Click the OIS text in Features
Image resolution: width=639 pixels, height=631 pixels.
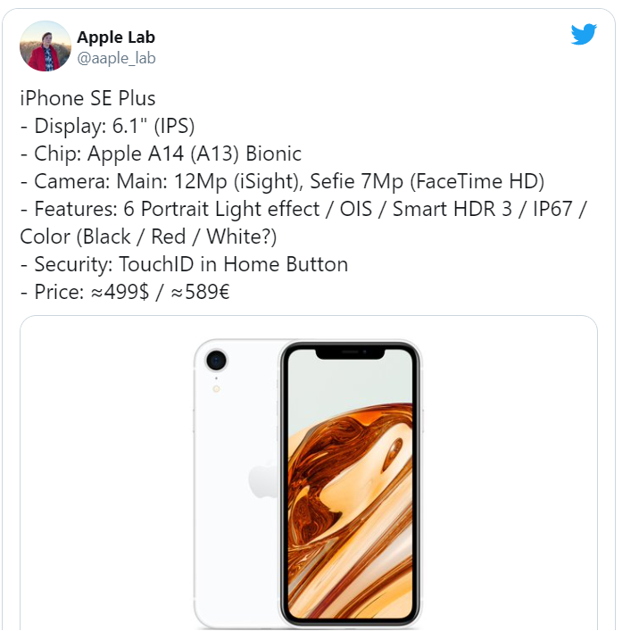point(356,209)
